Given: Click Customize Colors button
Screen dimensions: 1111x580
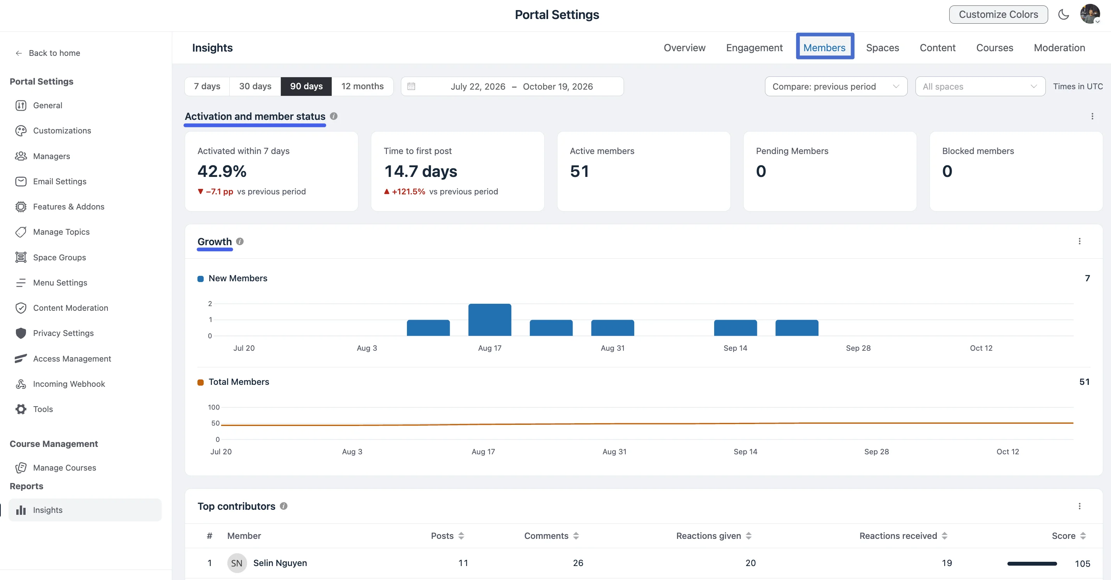Looking at the screenshot, I should (x=998, y=14).
